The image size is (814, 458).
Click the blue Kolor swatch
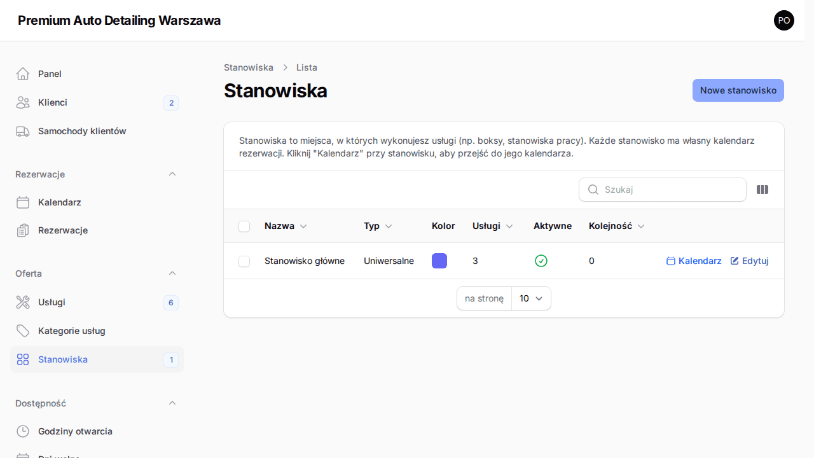(x=439, y=261)
